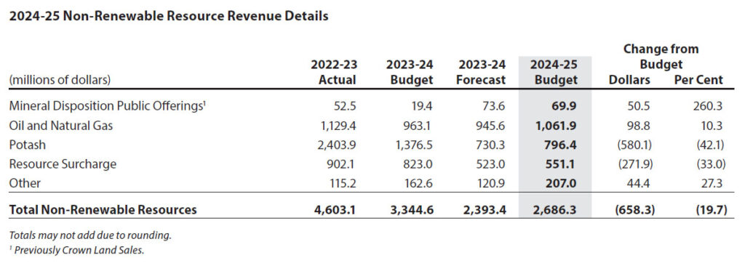Select the Resource Surcharge row label

[x=63, y=163]
